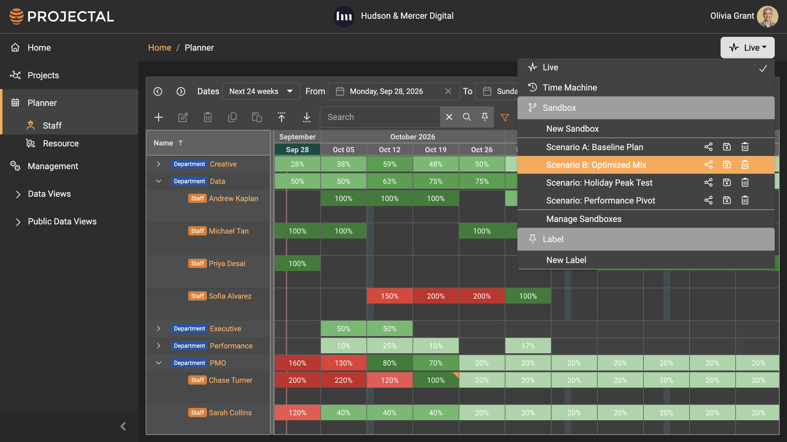Click into the Search input field
The height and width of the screenshot is (442, 787).
[x=380, y=117]
